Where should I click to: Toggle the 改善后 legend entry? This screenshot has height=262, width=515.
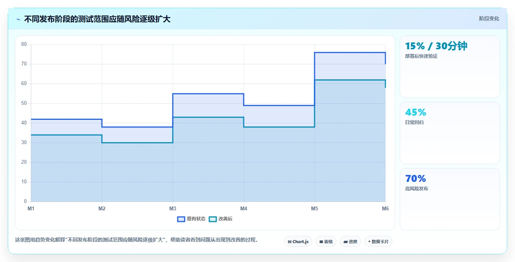pos(220,219)
